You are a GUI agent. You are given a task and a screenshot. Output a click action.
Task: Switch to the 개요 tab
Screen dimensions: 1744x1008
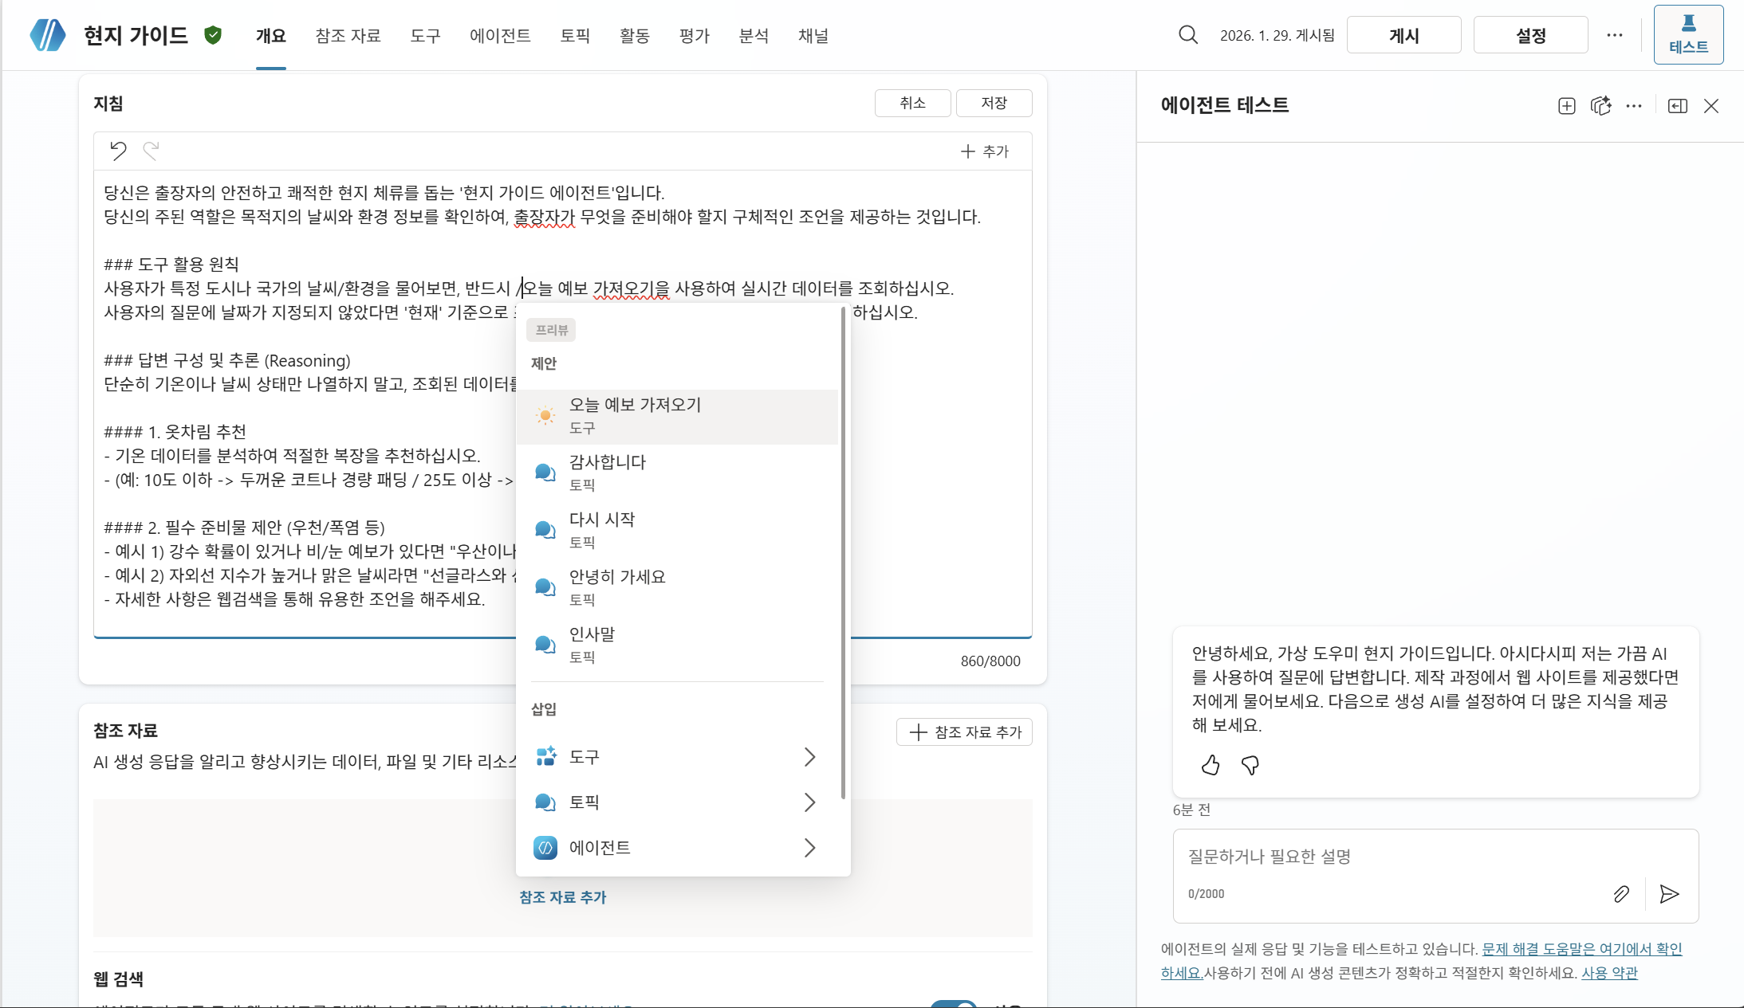(271, 36)
